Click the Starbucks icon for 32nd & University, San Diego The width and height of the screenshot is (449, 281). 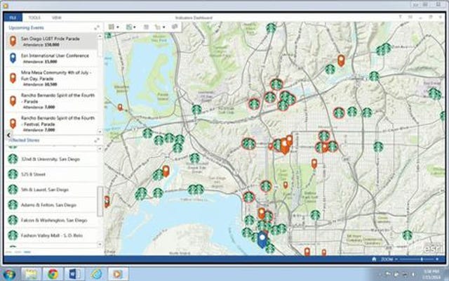pos(13,159)
